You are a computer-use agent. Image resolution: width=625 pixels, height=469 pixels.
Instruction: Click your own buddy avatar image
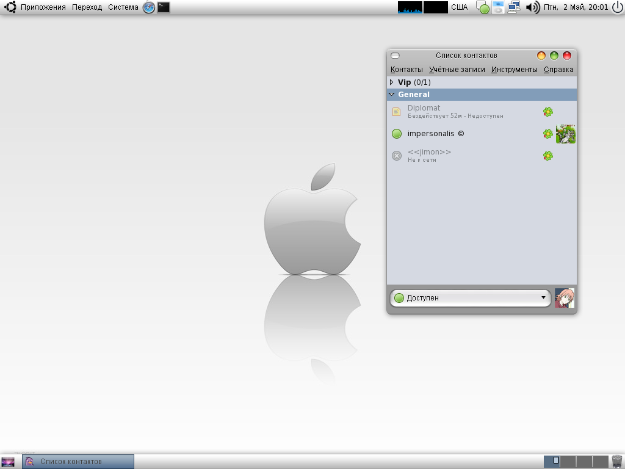click(x=565, y=298)
